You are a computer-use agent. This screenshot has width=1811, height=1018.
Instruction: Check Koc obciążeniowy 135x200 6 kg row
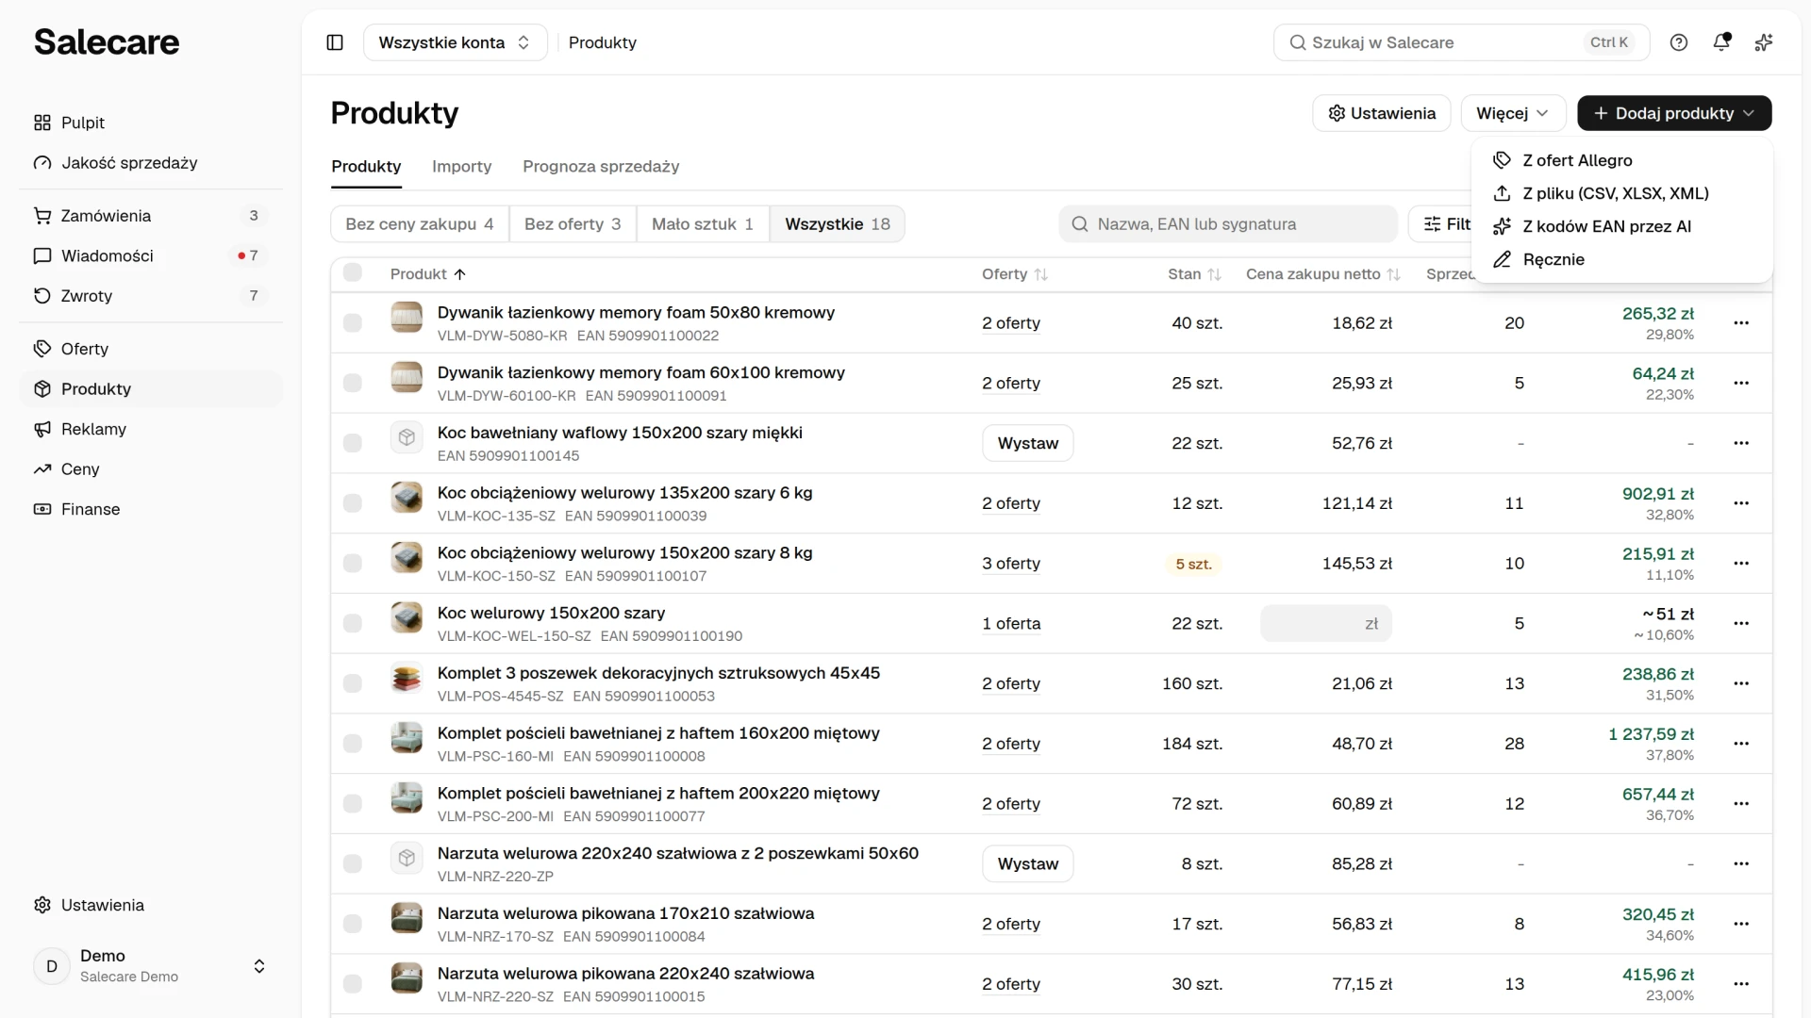353,503
